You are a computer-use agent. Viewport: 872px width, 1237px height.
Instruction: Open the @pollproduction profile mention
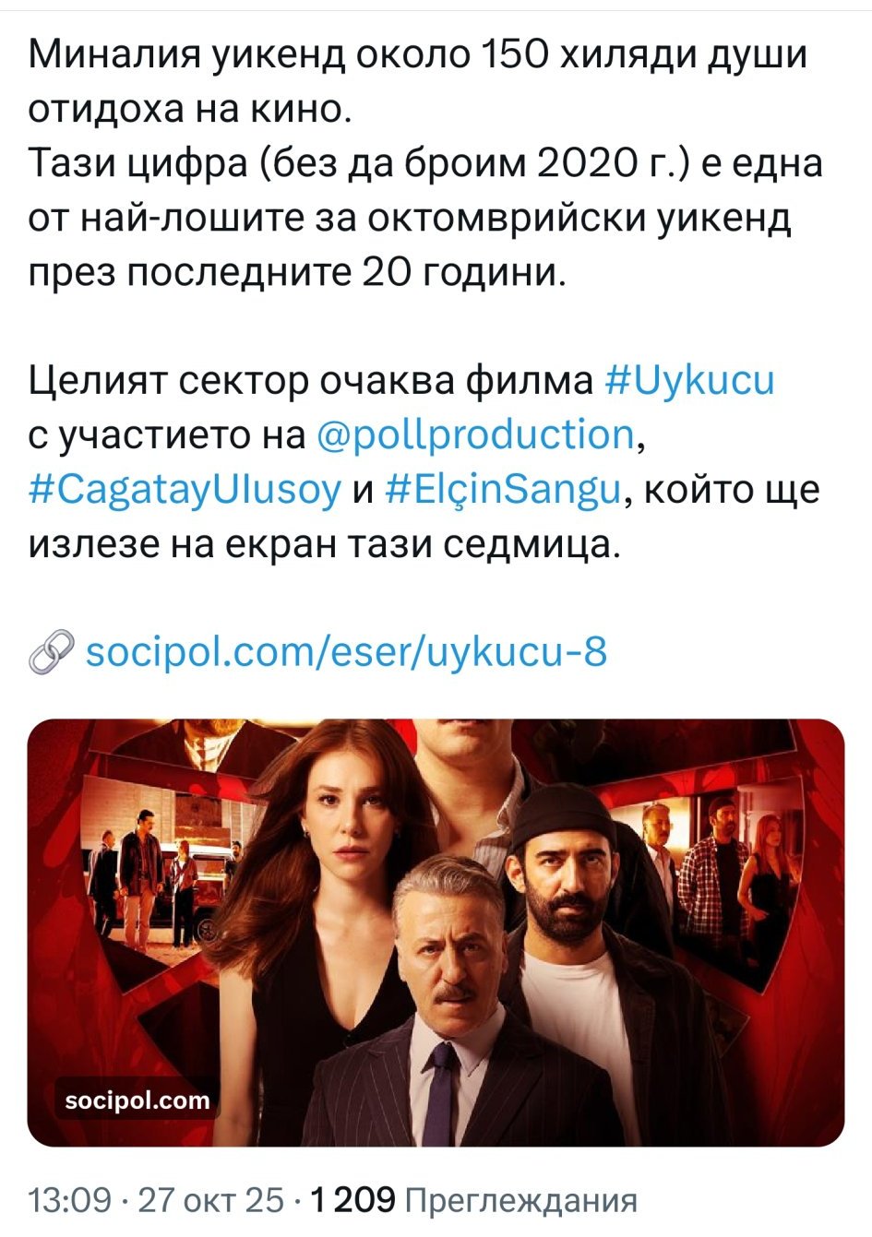pyautogui.click(x=474, y=434)
